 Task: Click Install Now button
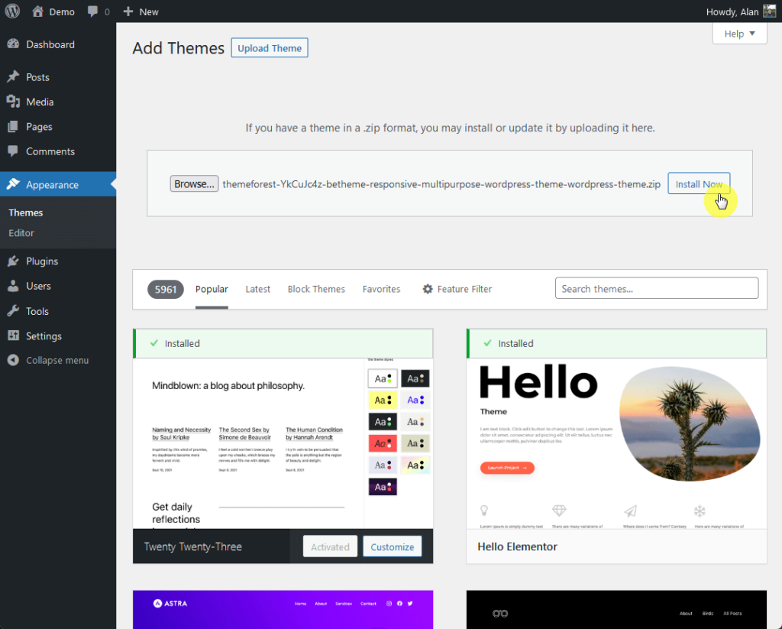click(x=699, y=183)
